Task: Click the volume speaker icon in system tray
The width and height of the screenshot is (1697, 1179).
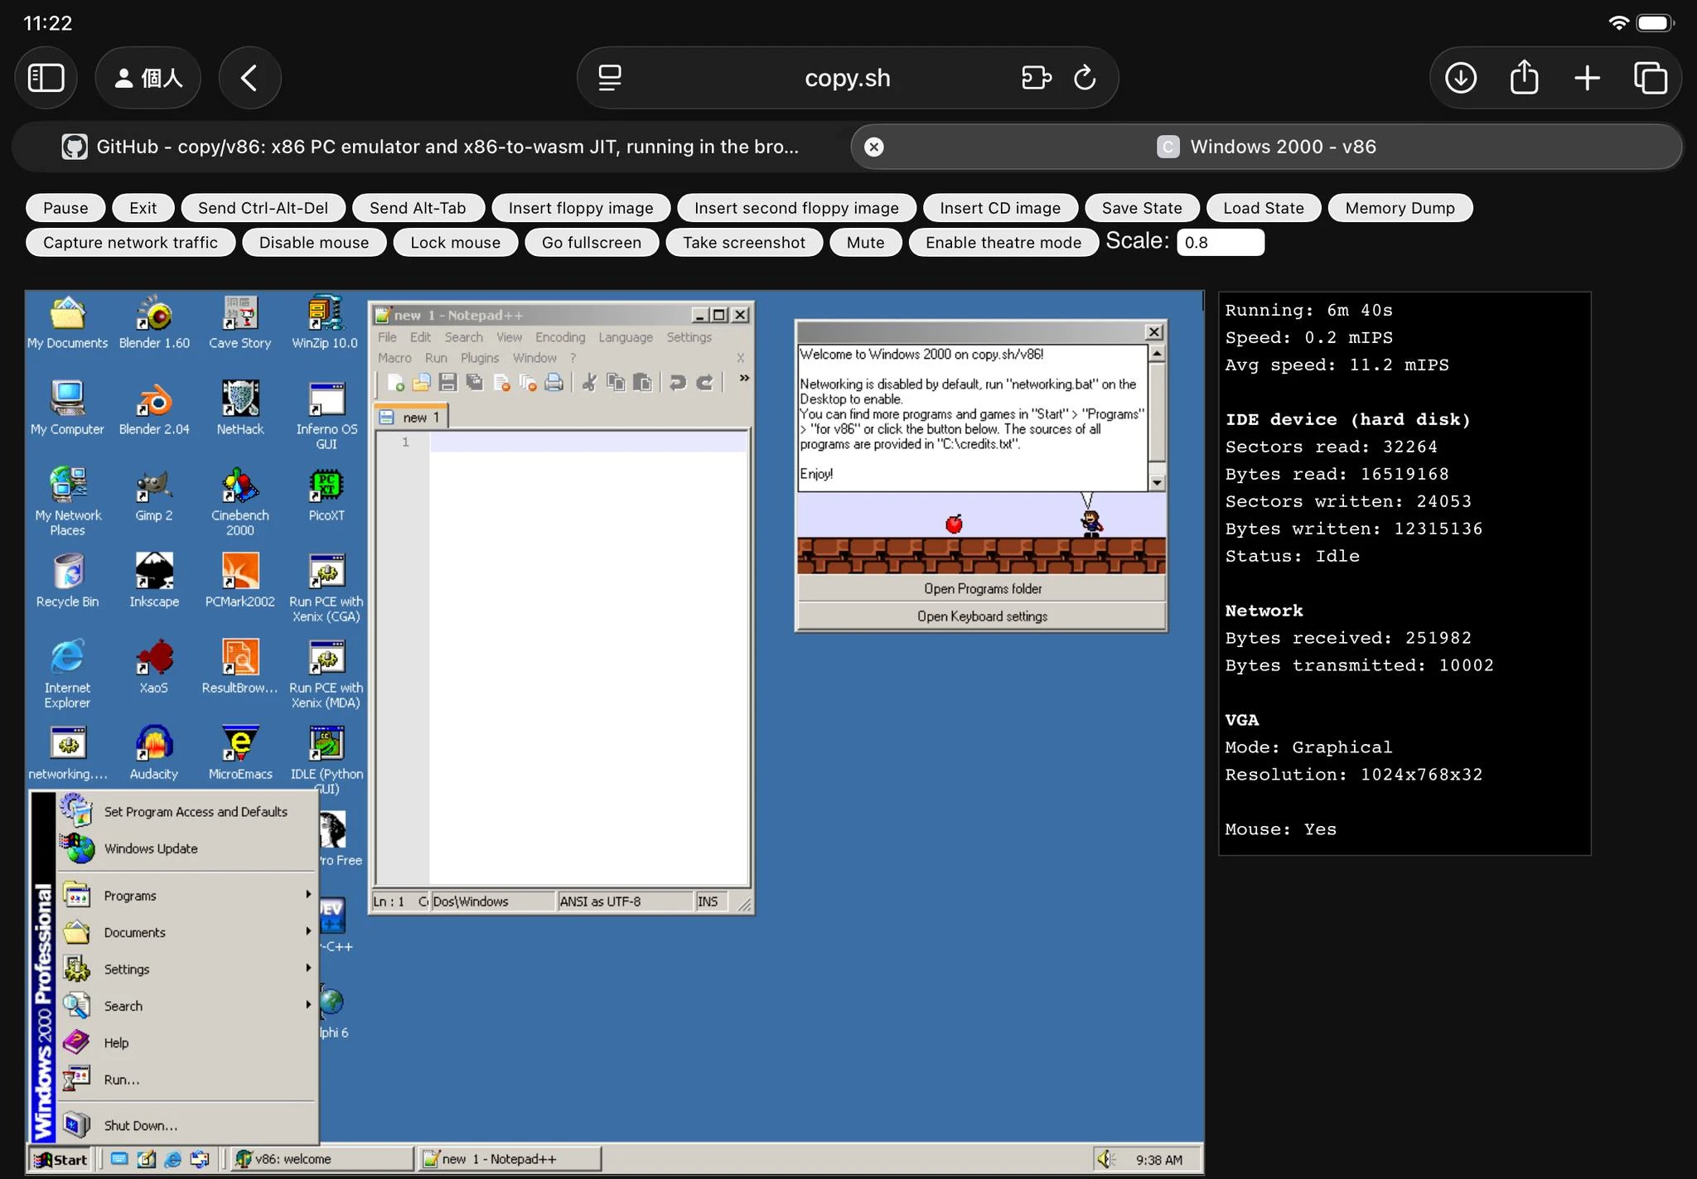Action: pos(1105,1159)
